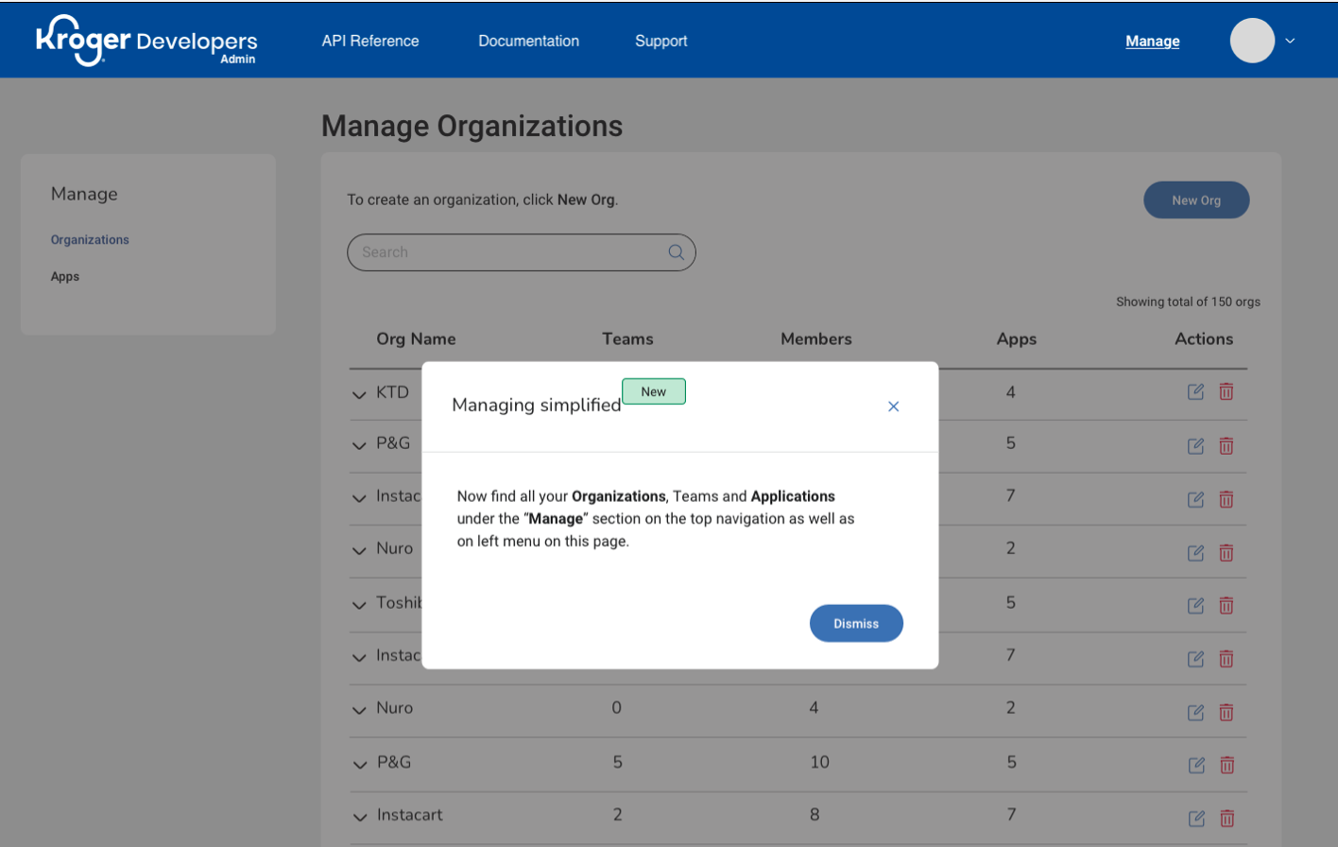
Task: Delete the Instacart row just below Toshiba
Action: click(x=1226, y=658)
